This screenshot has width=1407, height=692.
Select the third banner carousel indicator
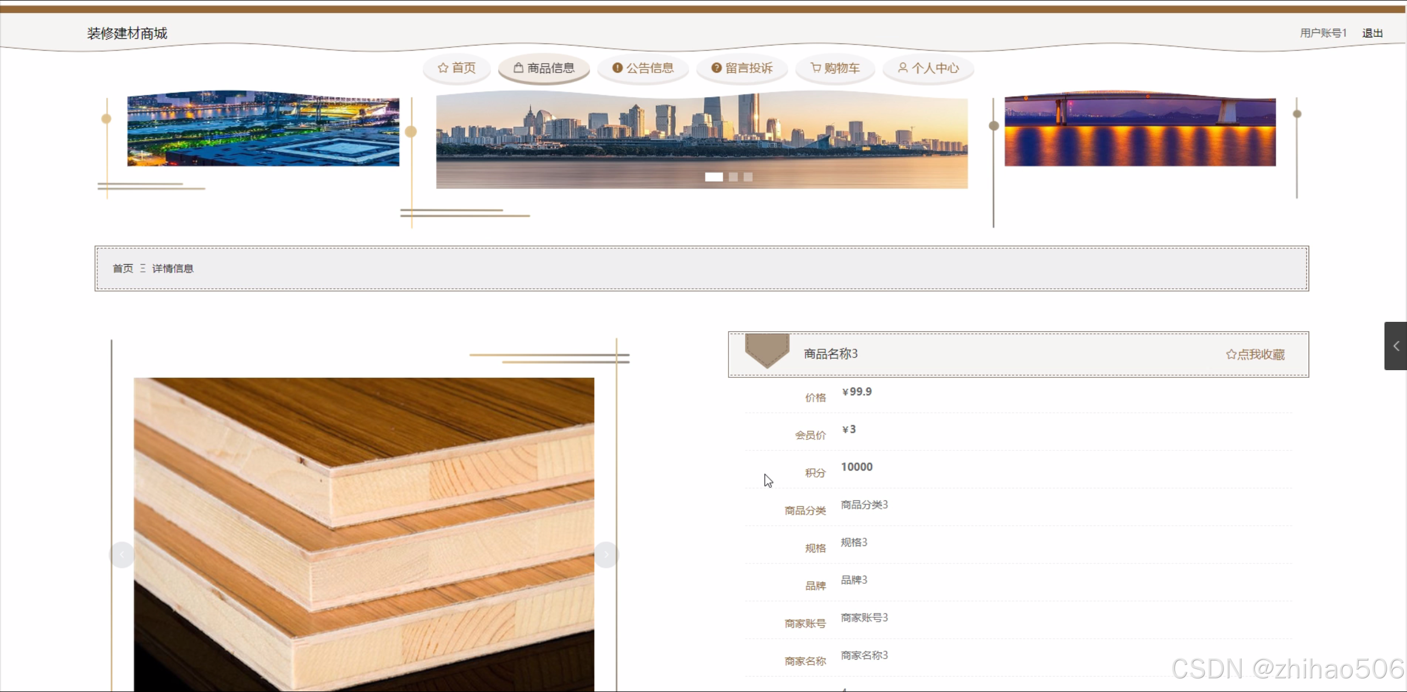tap(748, 177)
